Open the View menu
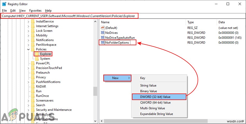Screen dimensions: 246x124 pyautogui.click(x=23, y=11)
